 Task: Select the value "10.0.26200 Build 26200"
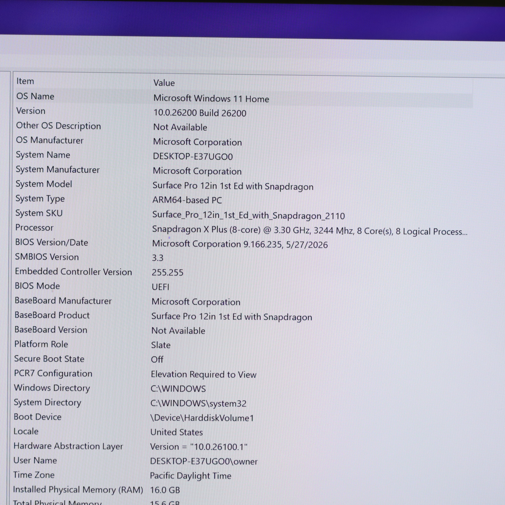pyautogui.click(x=200, y=113)
